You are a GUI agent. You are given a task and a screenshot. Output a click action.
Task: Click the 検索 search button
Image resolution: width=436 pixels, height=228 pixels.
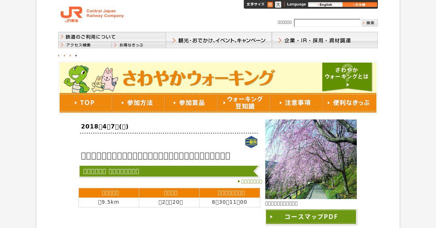click(370, 23)
